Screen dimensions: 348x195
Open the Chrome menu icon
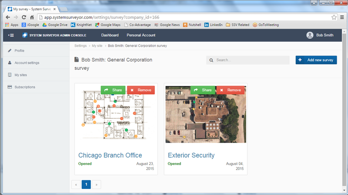click(x=342, y=17)
